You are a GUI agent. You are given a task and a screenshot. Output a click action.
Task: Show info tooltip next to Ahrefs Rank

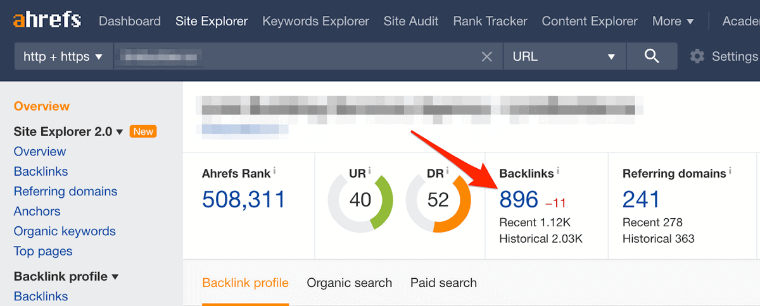pyautogui.click(x=274, y=171)
